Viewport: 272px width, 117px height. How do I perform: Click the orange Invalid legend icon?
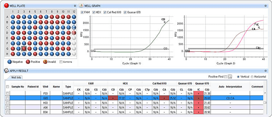(46, 62)
